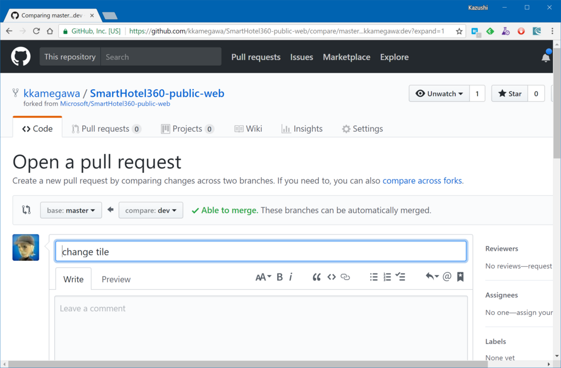The image size is (561, 368).
Task: Add a numbered list
Action: tap(387, 277)
